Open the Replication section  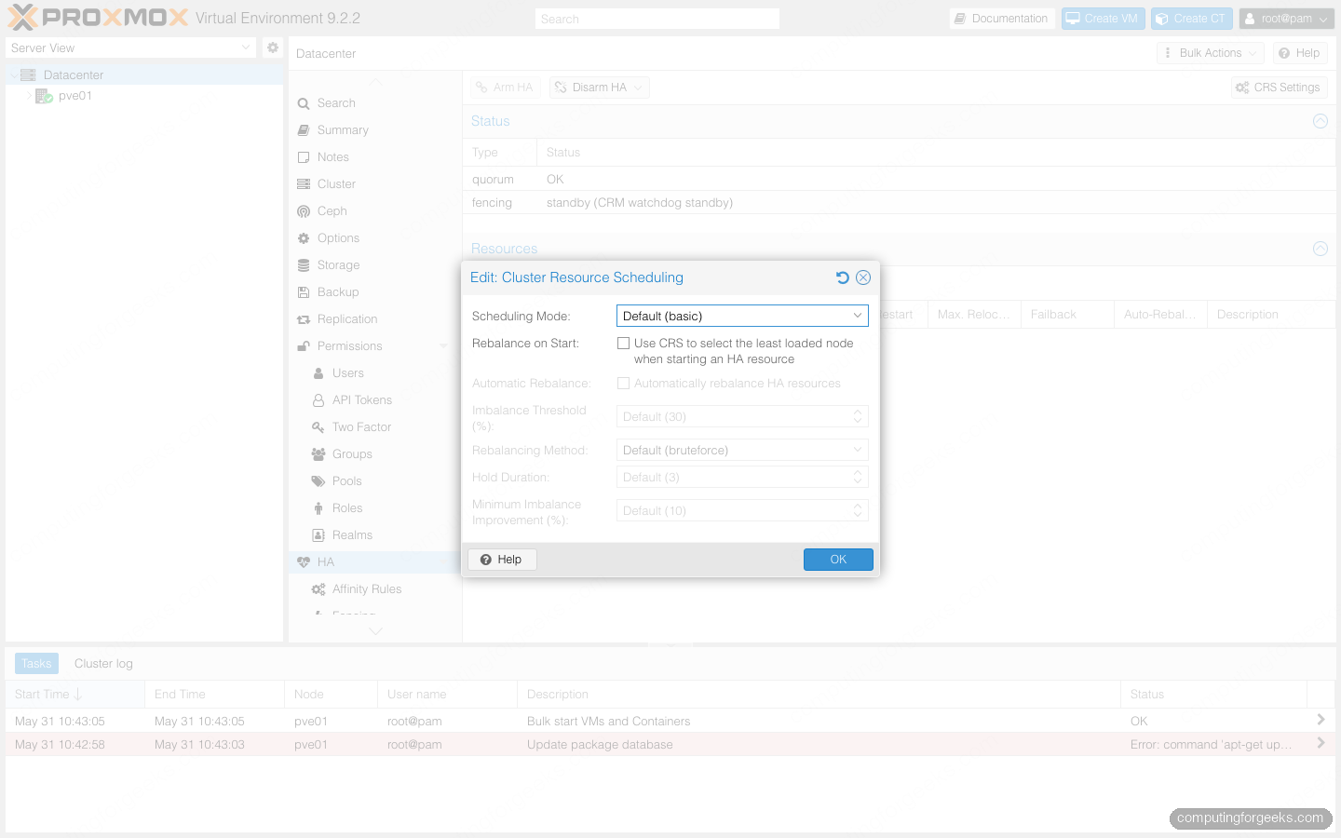[x=347, y=318]
